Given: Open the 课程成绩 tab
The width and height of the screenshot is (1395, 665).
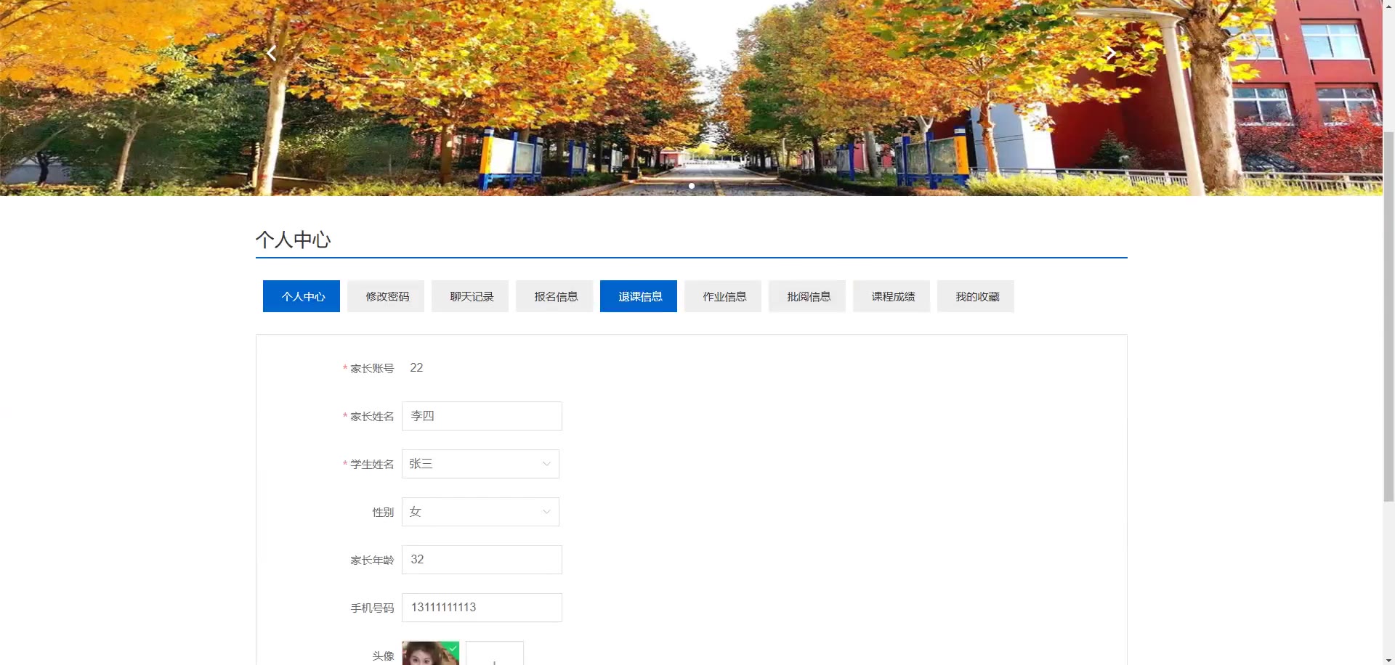Looking at the screenshot, I should 891,296.
